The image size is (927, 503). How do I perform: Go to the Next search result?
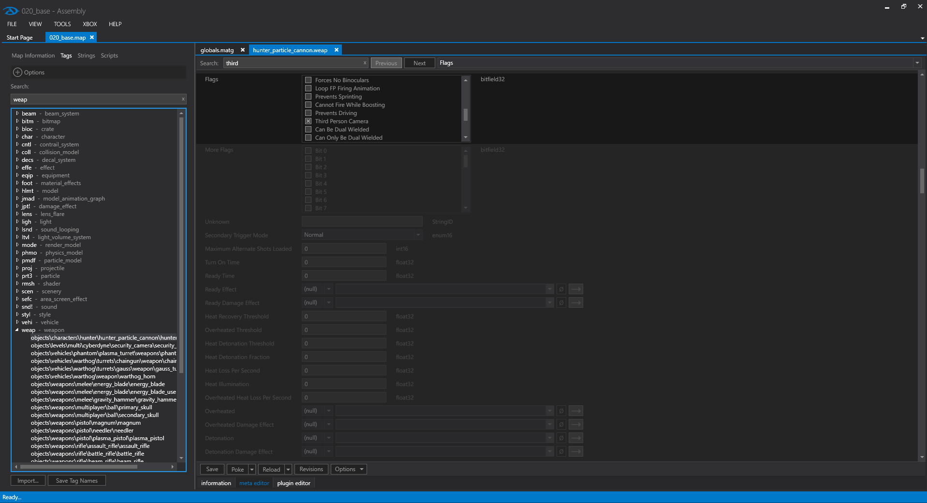coord(420,63)
